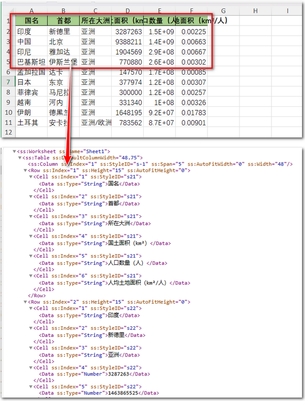Collapse the s21 Cell Index 5 node
Screen dimensions: 305x401
pos(31,256)
